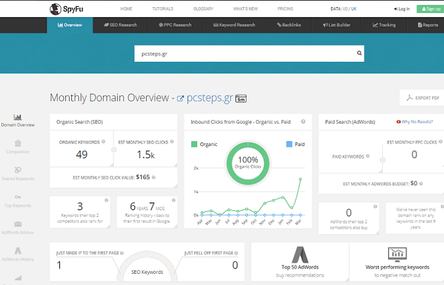This screenshot has height=285, width=444.
Task: Click Worst performing keywords text
Action: pyautogui.click(x=397, y=267)
